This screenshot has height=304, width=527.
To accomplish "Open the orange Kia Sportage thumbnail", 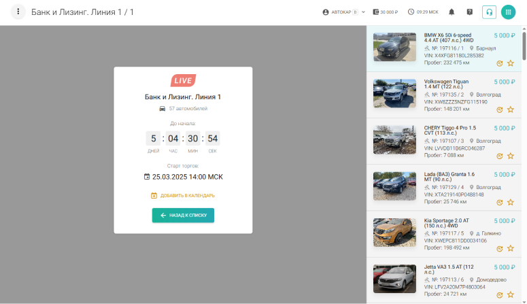I will (394, 233).
